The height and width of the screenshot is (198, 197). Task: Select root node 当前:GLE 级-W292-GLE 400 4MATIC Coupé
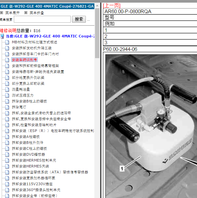(x=50, y=36)
